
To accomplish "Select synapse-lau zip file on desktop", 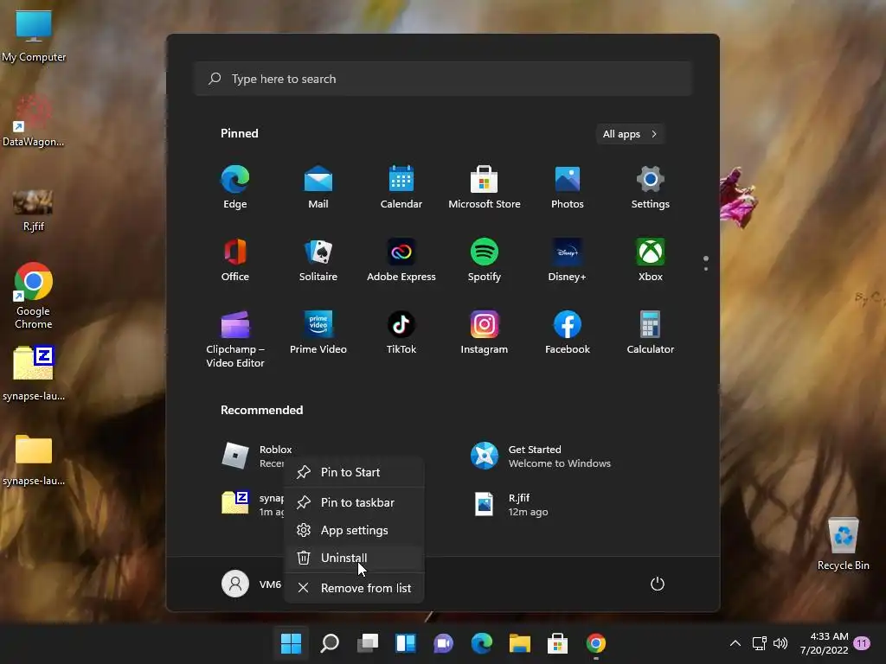I will click(x=34, y=373).
